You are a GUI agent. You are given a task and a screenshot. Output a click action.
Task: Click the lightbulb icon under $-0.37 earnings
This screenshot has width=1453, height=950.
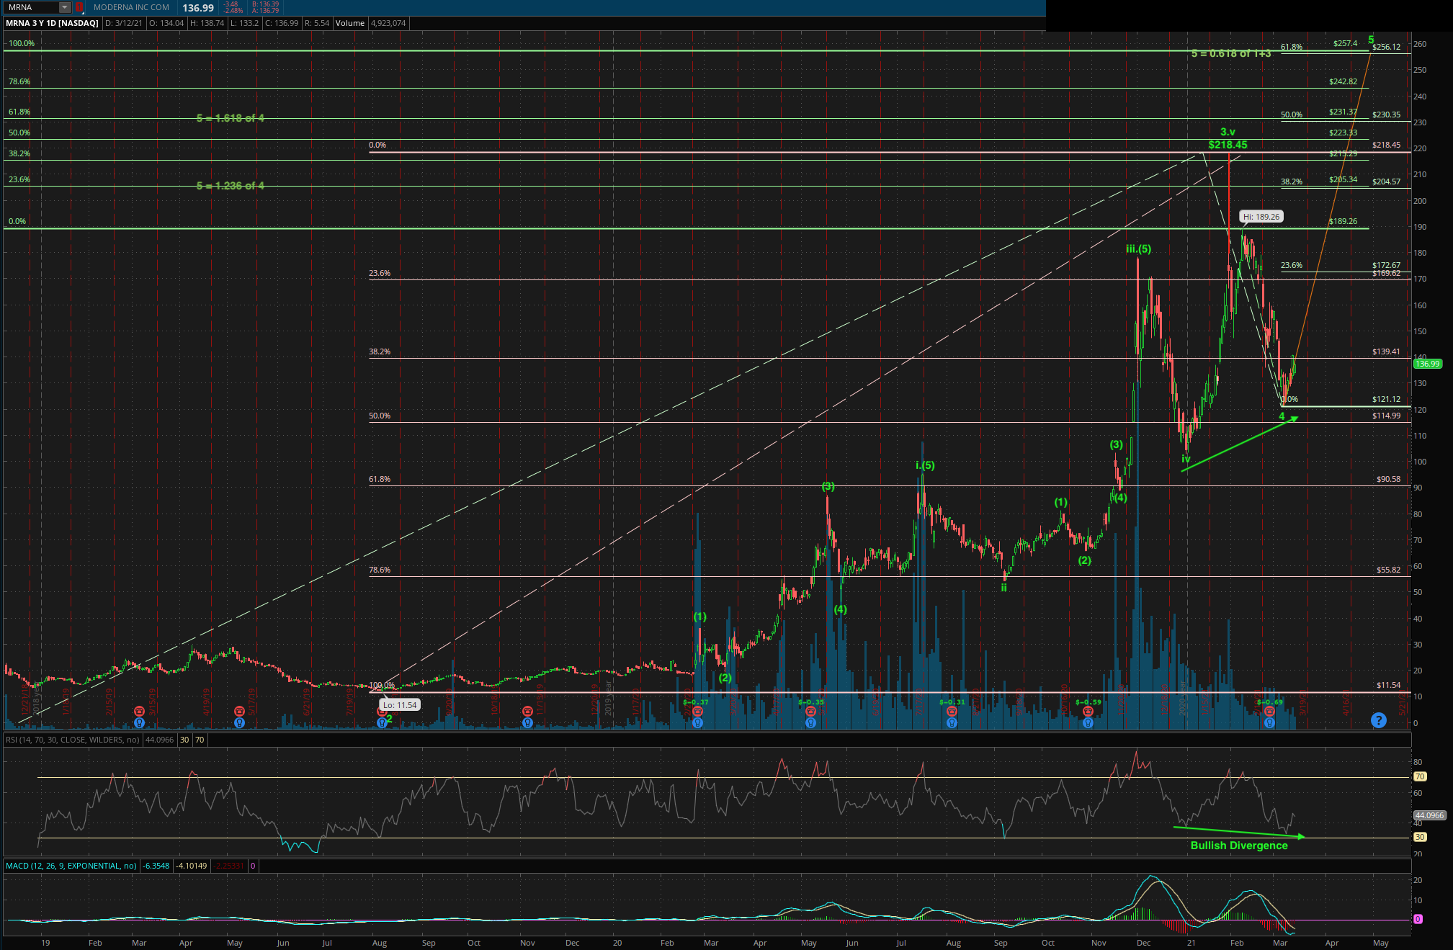697,722
